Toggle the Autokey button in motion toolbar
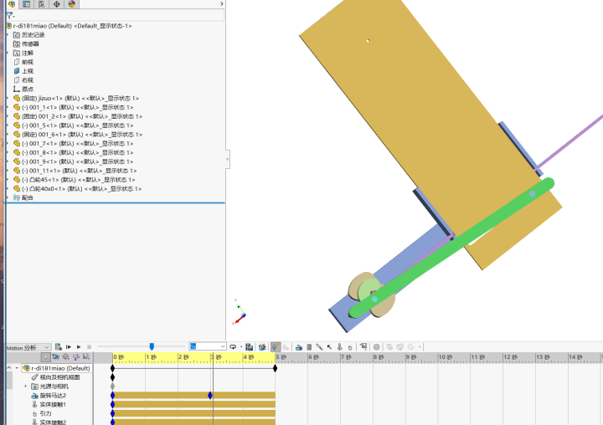The width and height of the screenshot is (603, 425). pos(275,346)
